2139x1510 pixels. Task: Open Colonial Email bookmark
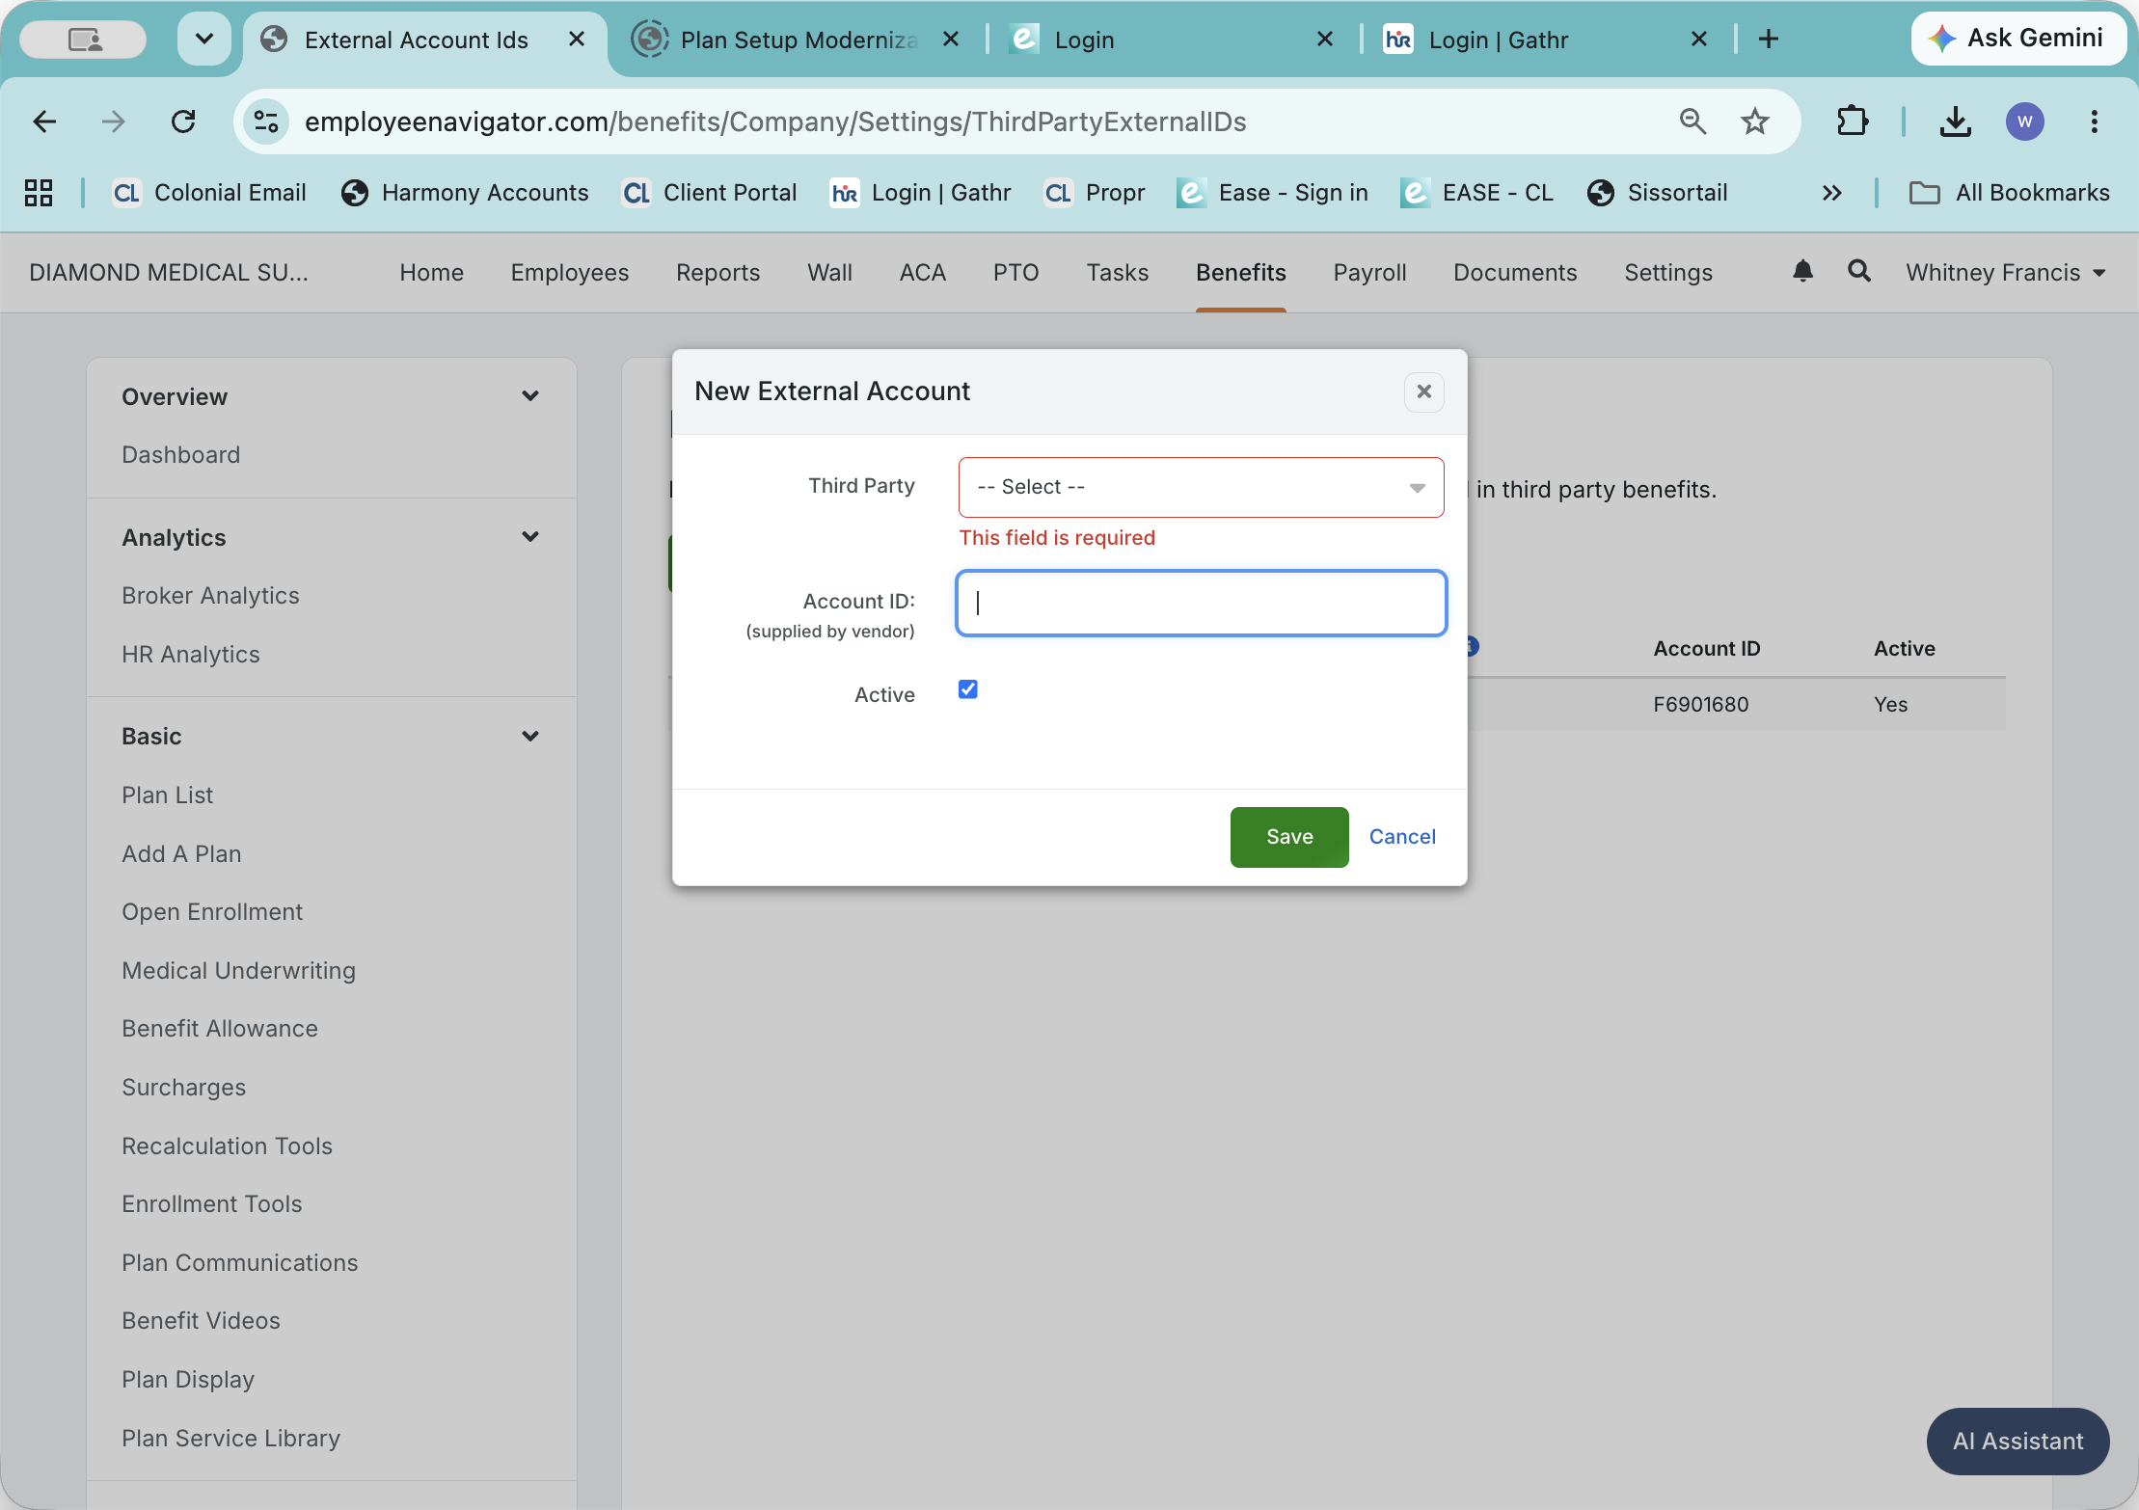click(x=209, y=193)
